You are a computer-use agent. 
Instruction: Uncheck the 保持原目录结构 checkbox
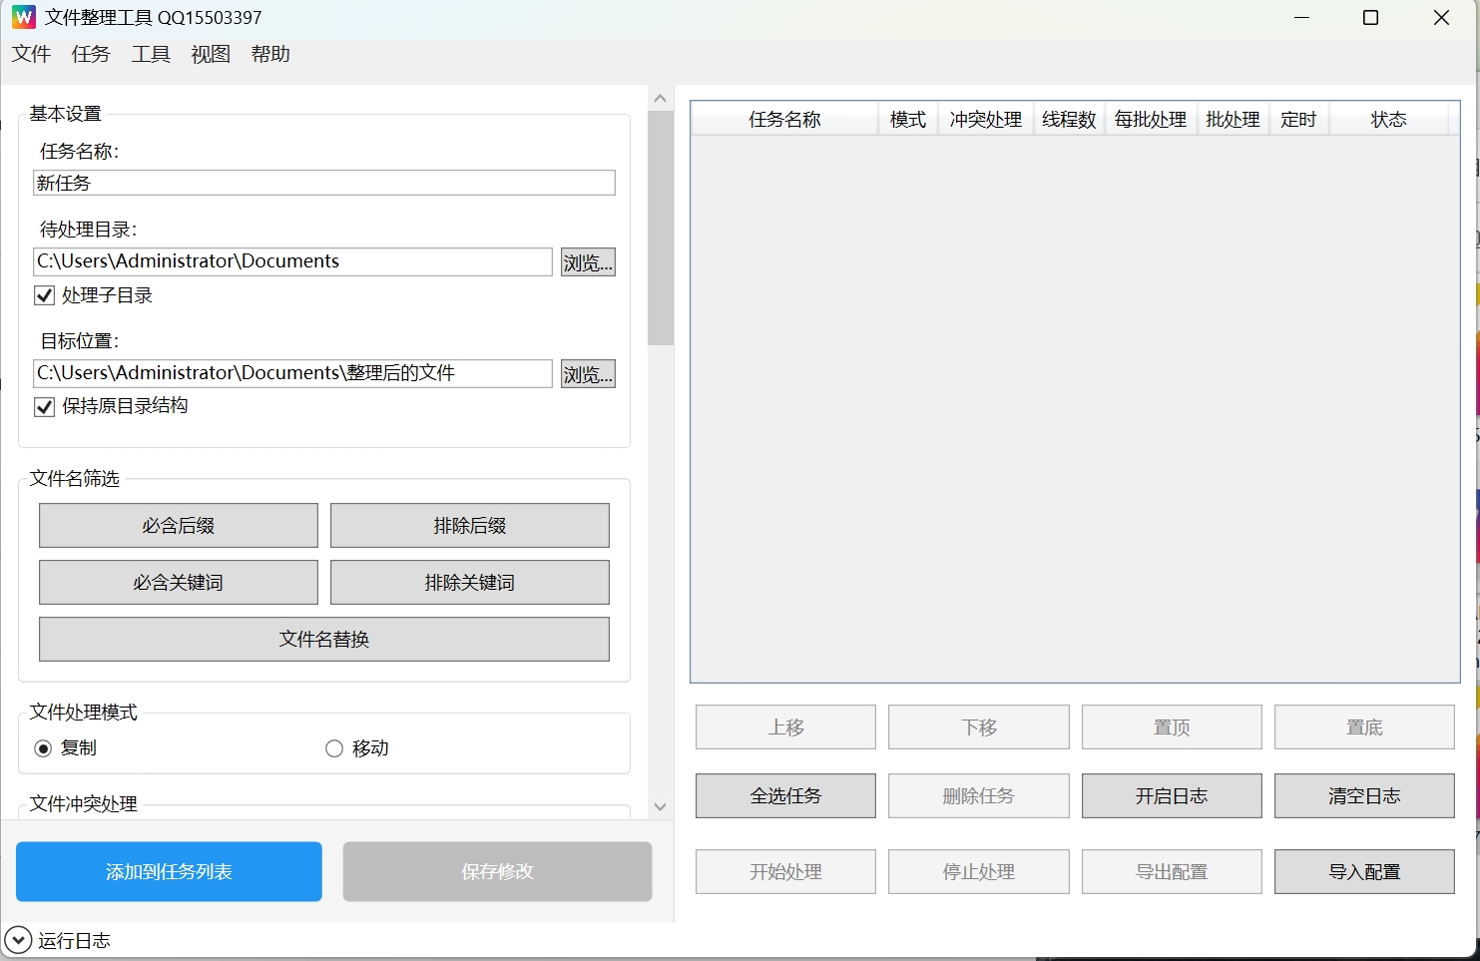[44, 406]
